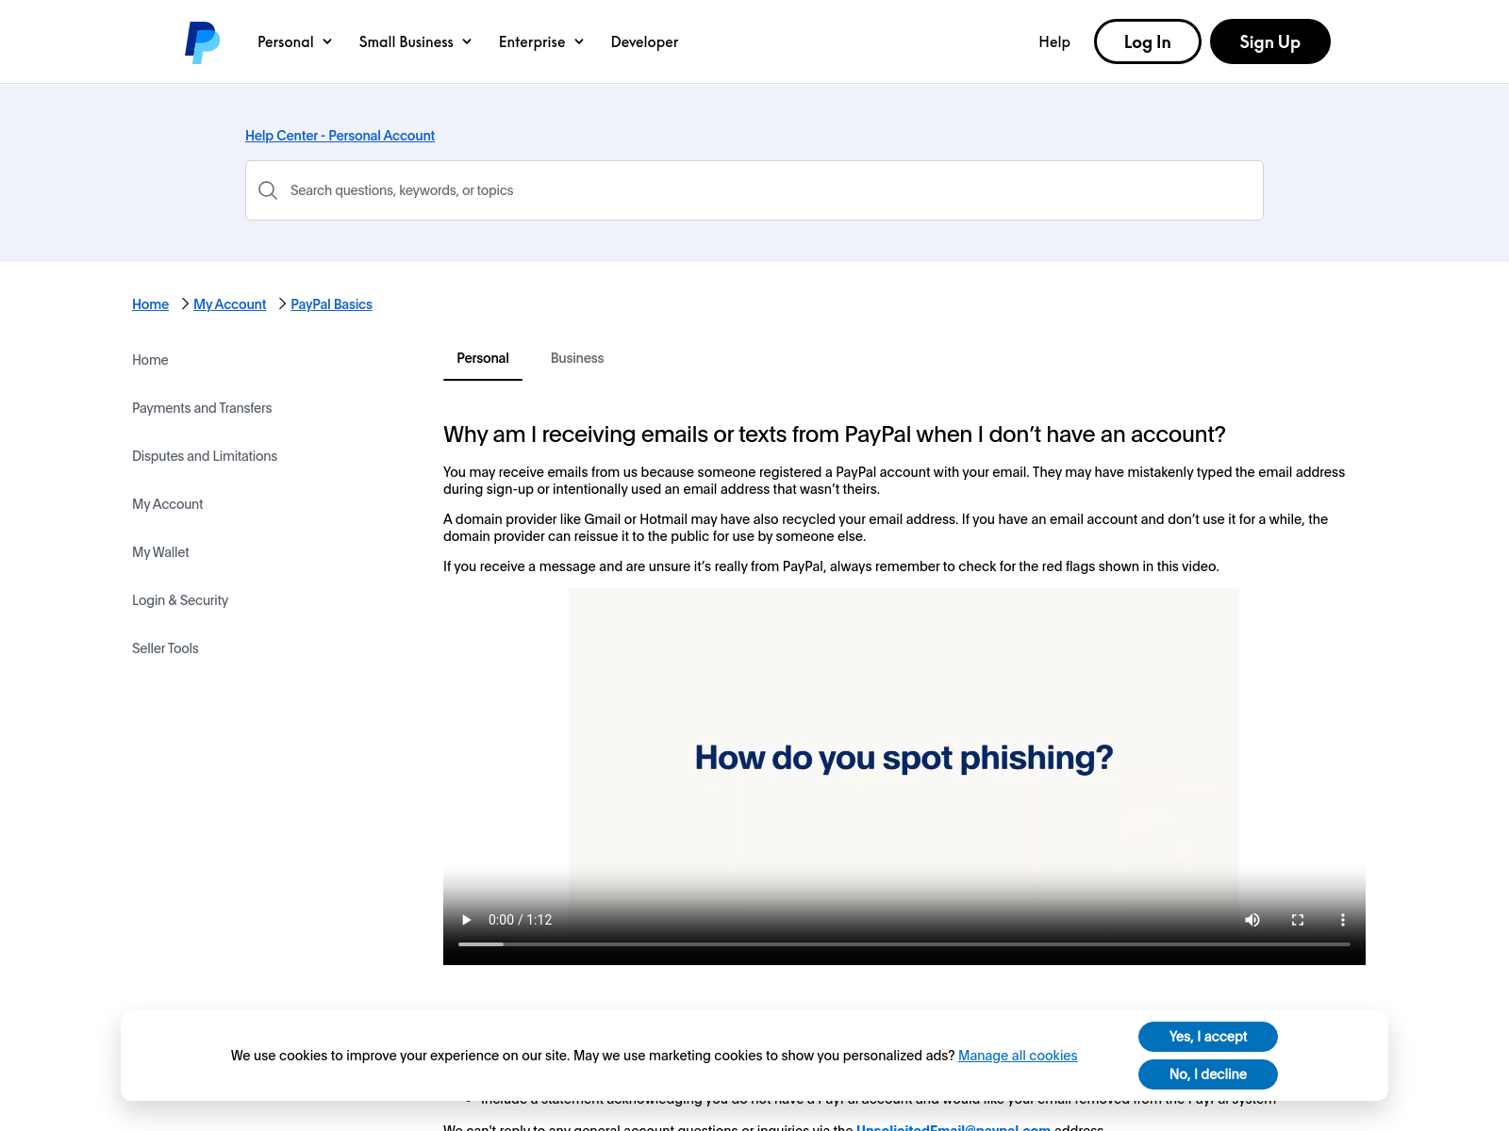Click the video time 0:00 / 1:12
This screenshot has width=1509, height=1131.
pos(520,920)
